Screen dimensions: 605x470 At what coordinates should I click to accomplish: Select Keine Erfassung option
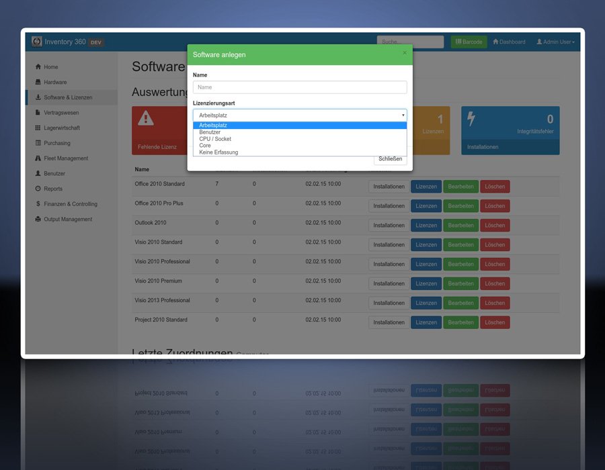click(x=300, y=152)
